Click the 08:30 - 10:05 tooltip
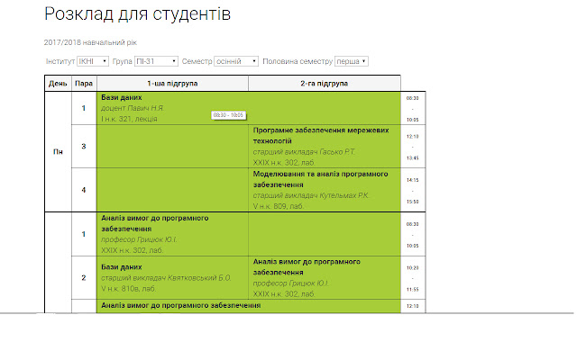The width and height of the screenshot is (577, 360). click(228, 115)
